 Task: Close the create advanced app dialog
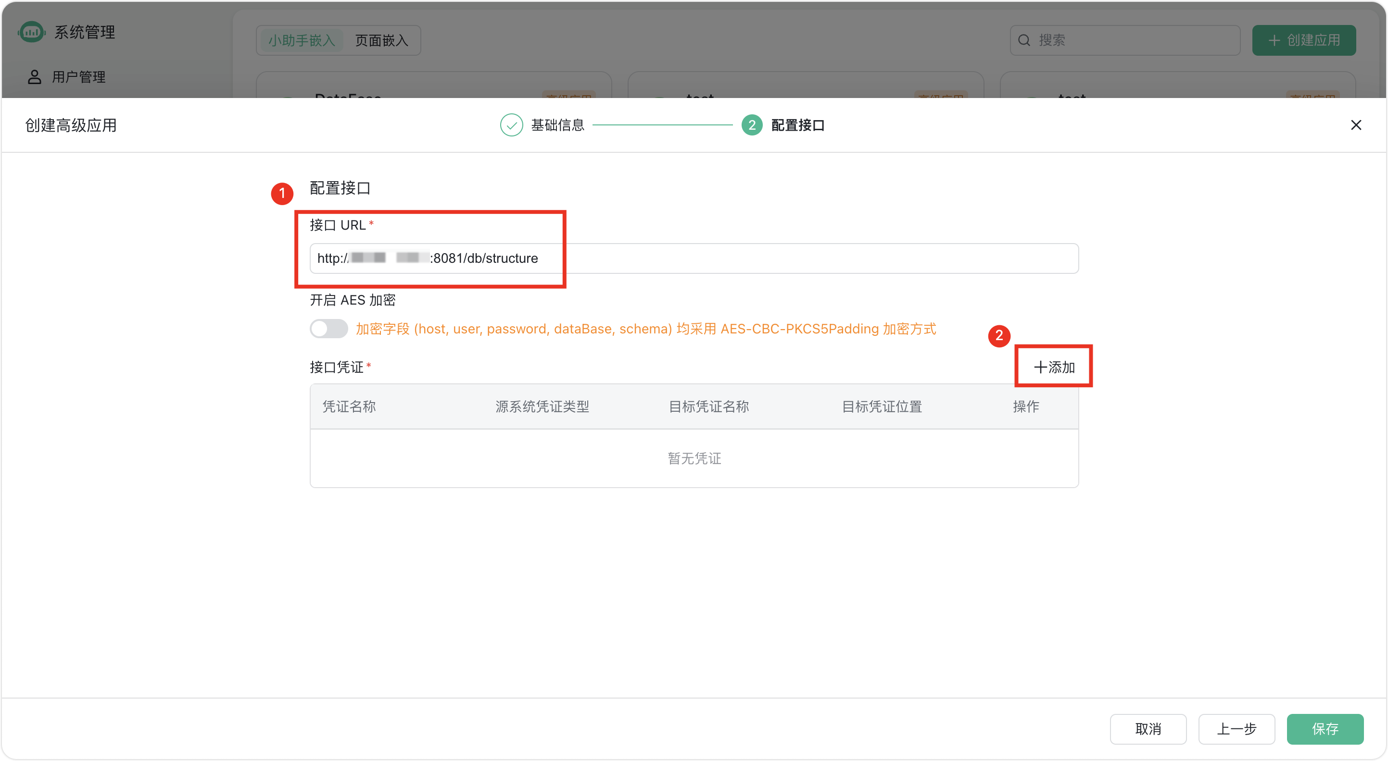1356,125
